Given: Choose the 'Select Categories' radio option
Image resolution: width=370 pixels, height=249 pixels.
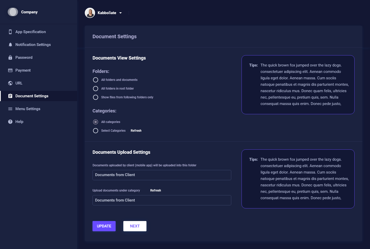Looking at the screenshot, I should click(96, 131).
